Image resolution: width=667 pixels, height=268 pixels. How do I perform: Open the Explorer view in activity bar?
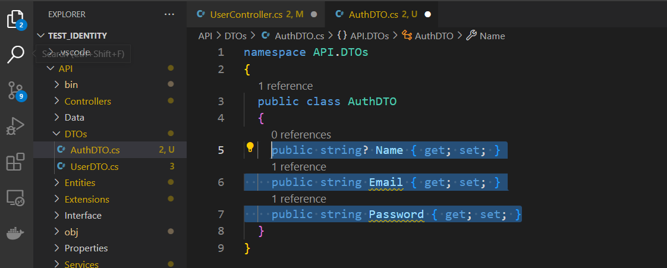[x=15, y=20]
